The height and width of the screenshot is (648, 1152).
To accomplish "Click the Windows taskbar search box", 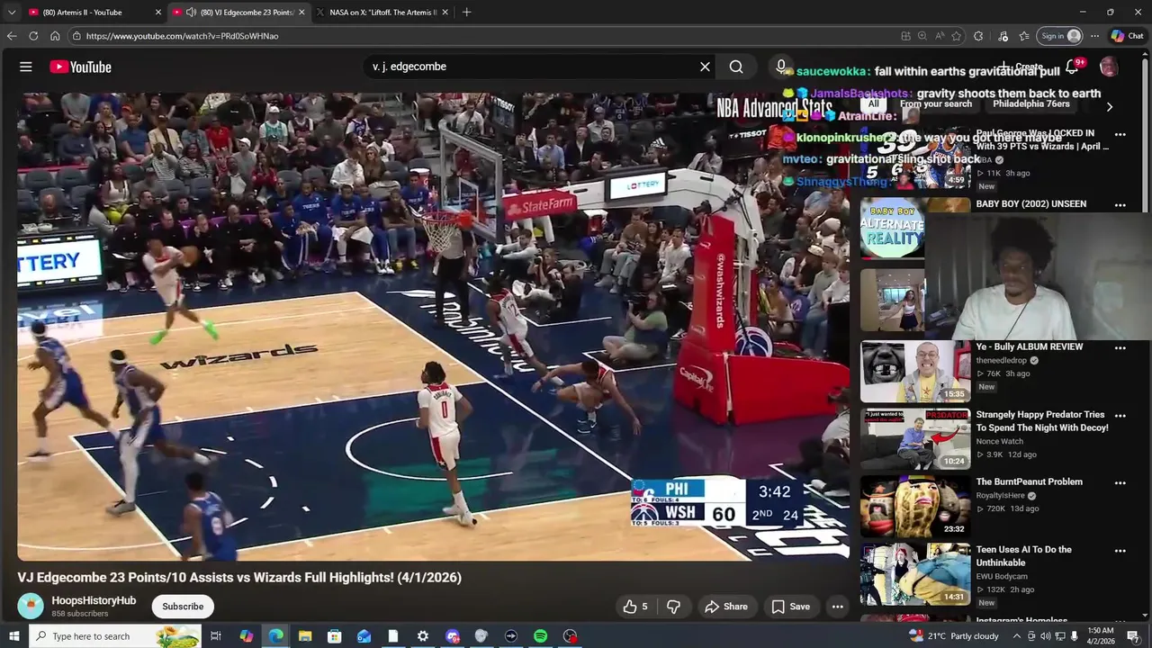I will pyautogui.click(x=115, y=636).
